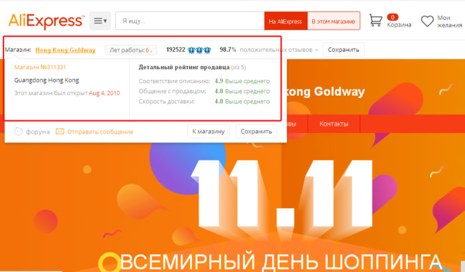Click top 'Сохранить' button in store bar
This screenshot has width=465, height=272.
click(343, 50)
